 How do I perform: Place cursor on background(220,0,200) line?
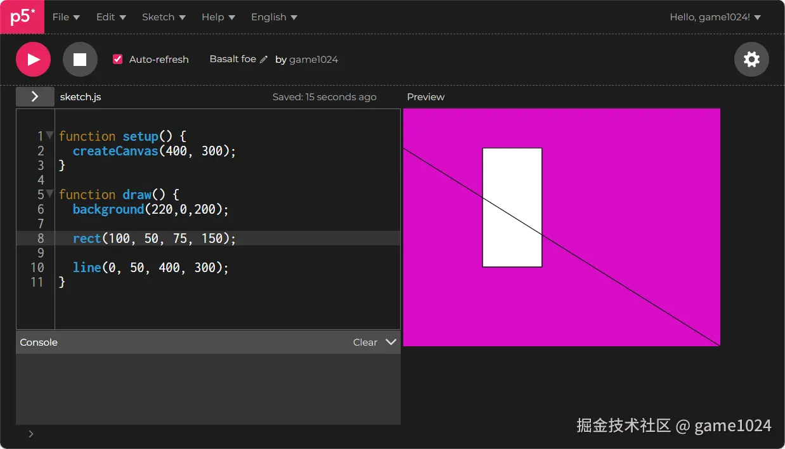150,209
